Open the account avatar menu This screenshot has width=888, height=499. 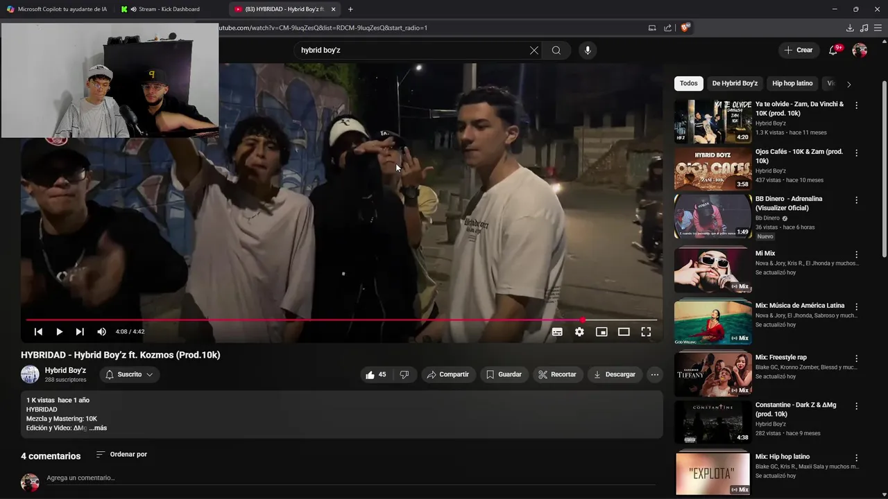pos(860,50)
